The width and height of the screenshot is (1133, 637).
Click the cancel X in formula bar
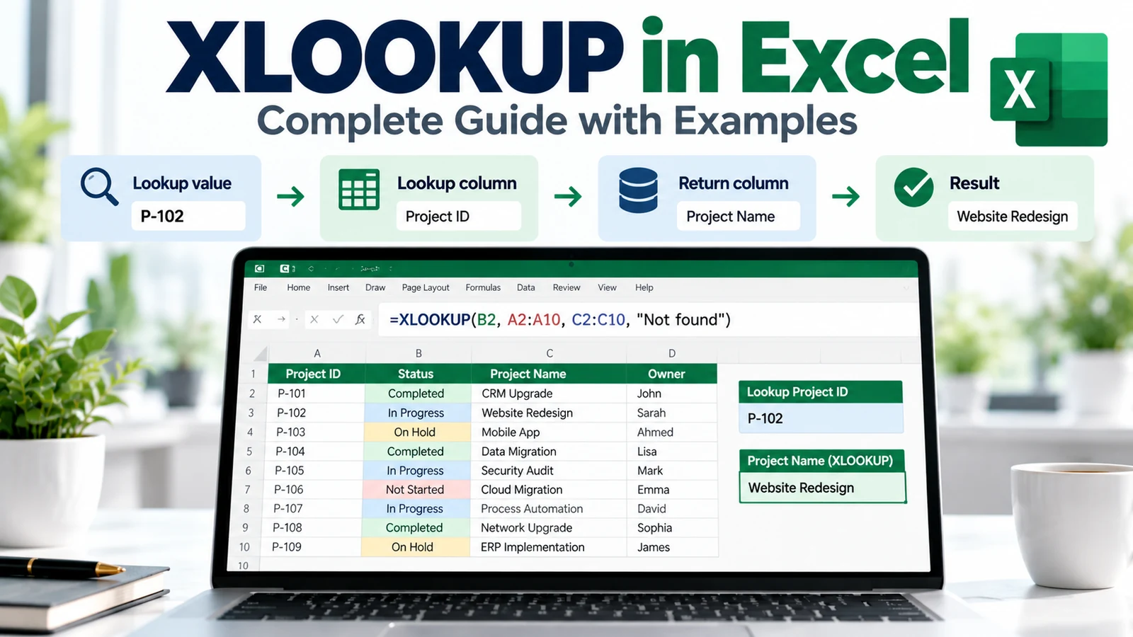(x=314, y=319)
